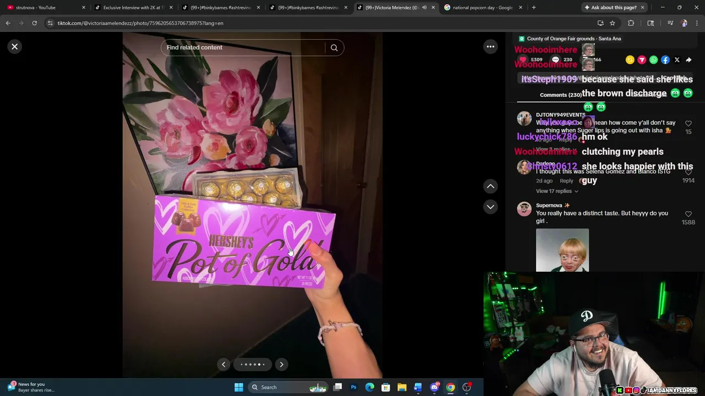The width and height of the screenshot is (705, 396).
Task: Open Discord from the taskbar
Action: (x=434, y=387)
